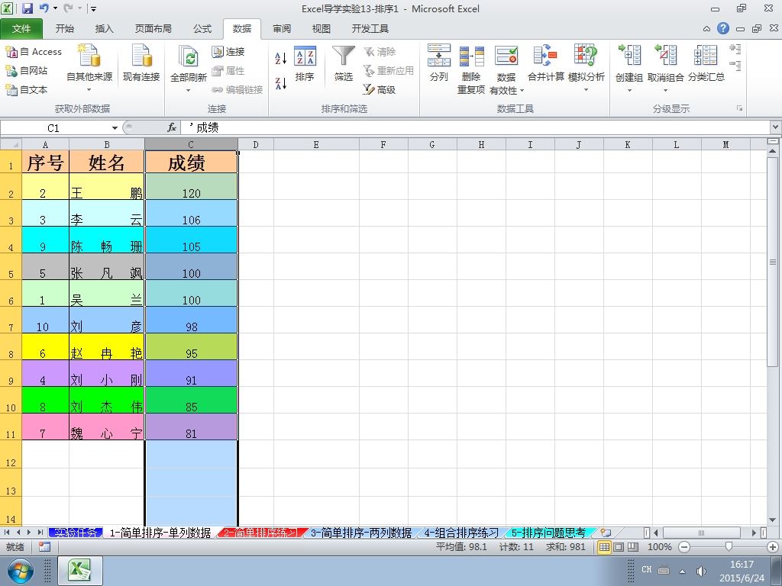The height and width of the screenshot is (586, 782).
Task: Click the 合并计算 consolidate icon
Action: (x=545, y=55)
